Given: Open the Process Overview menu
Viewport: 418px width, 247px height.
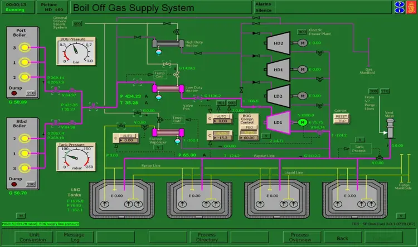Looking at the screenshot, I should click(299, 238).
